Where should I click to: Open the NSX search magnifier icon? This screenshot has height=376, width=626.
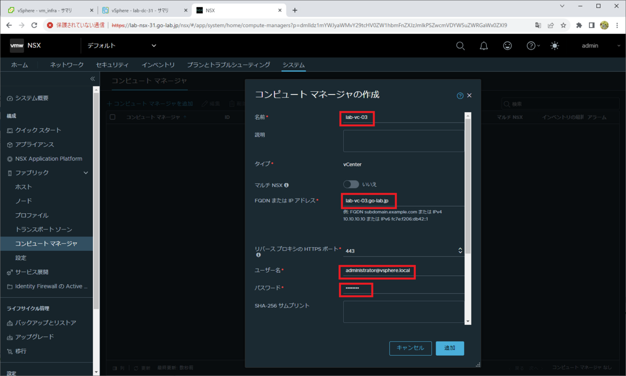(460, 46)
